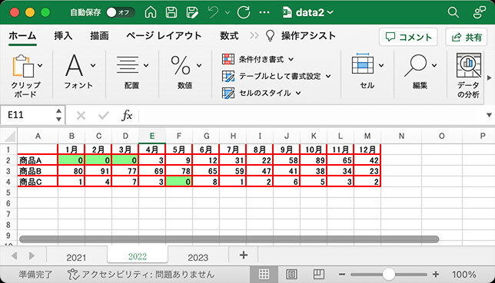
Task: Click the Search magnifier icon in title bar
Action: tap(453, 12)
